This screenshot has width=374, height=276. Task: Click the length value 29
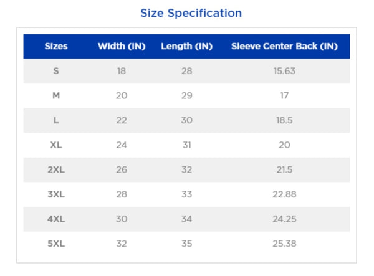186,96
